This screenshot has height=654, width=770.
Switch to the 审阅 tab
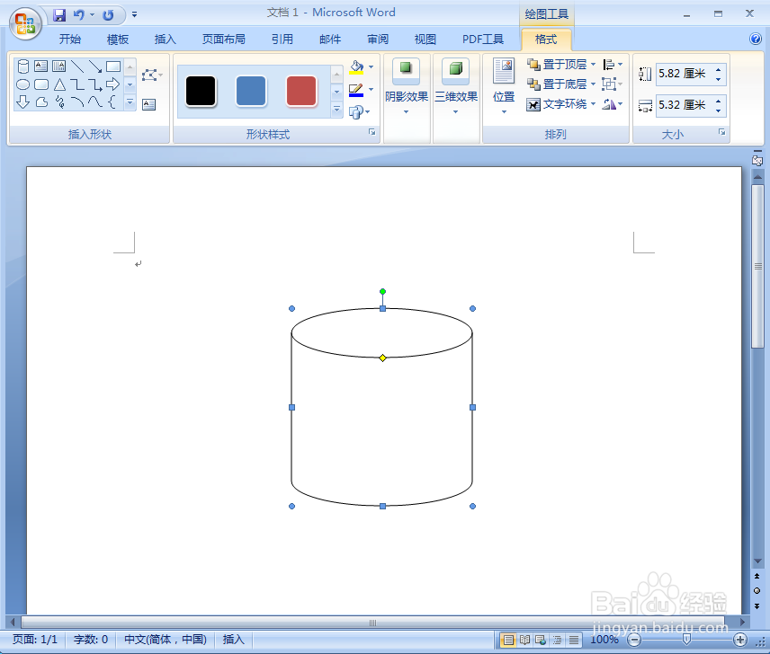pyautogui.click(x=378, y=40)
